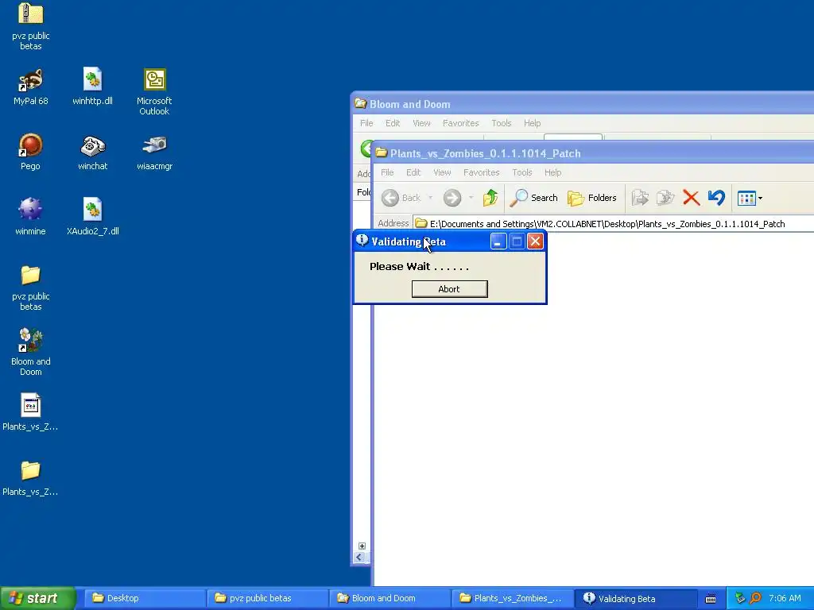Select the Plants_vs_Z... application file icon
The height and width of the screenshot is (610, 814).
pos(31,406)
